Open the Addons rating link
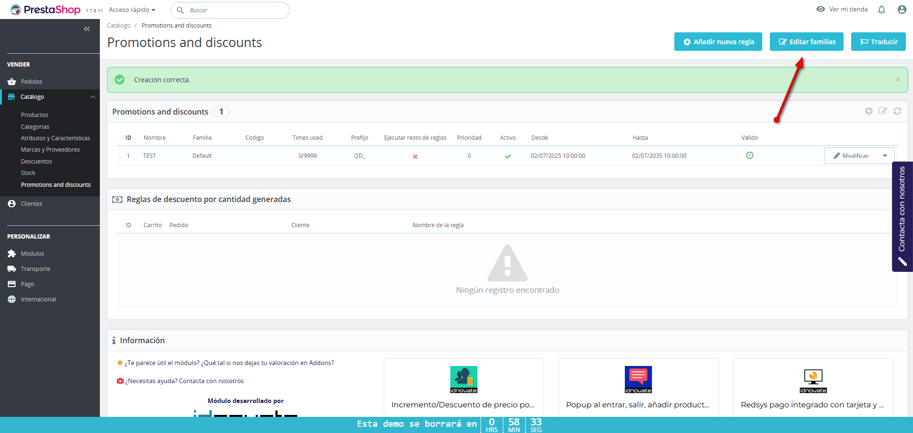 point(229,363)
